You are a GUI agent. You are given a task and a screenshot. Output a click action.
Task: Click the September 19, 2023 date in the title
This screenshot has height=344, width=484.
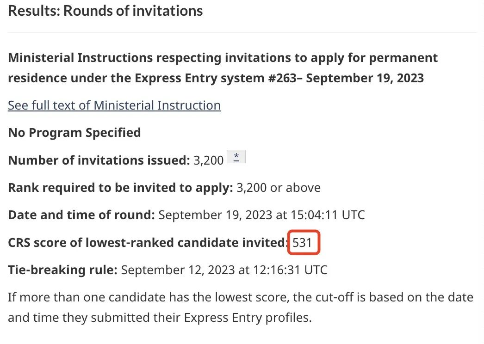click(365, 78)
